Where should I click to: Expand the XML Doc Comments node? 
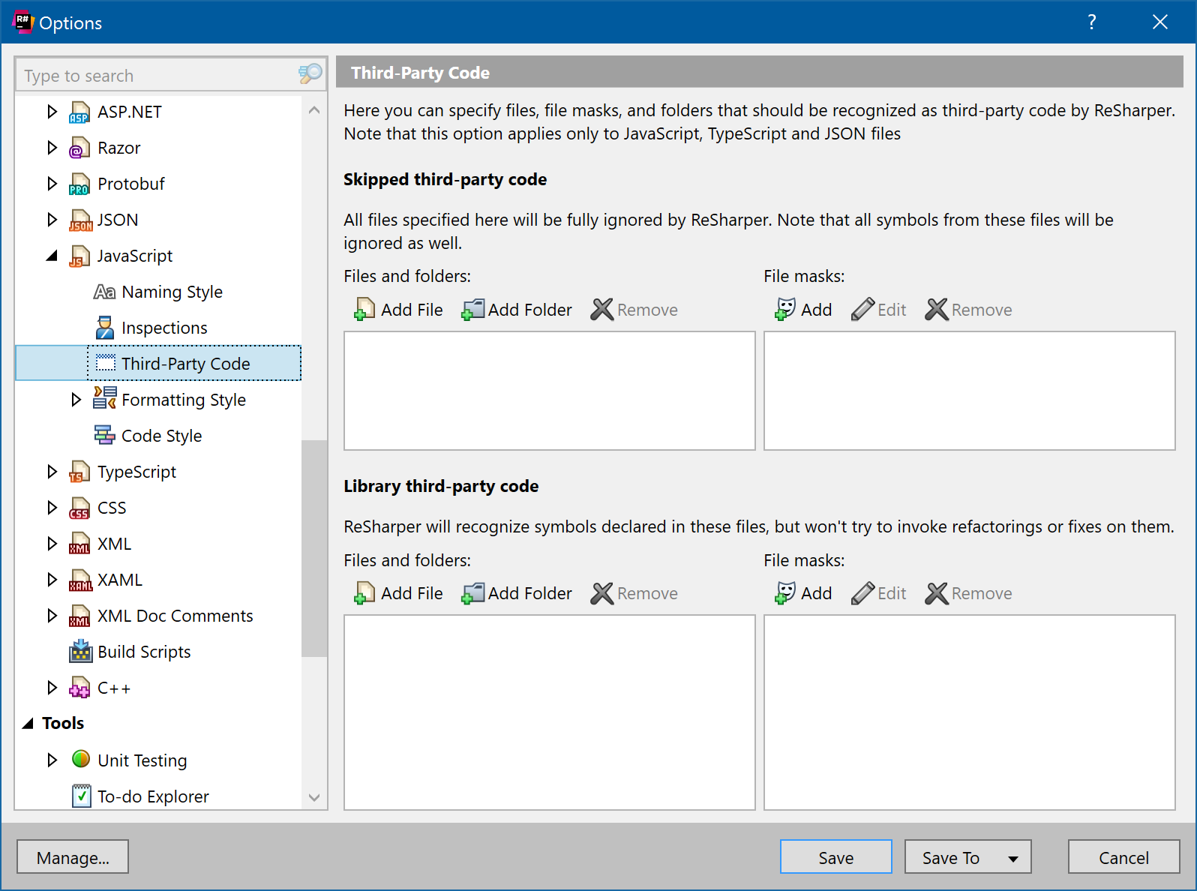(52, 616)
